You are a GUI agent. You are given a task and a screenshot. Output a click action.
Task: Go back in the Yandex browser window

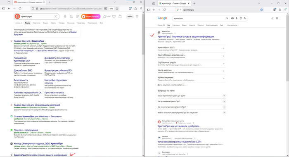9,9
